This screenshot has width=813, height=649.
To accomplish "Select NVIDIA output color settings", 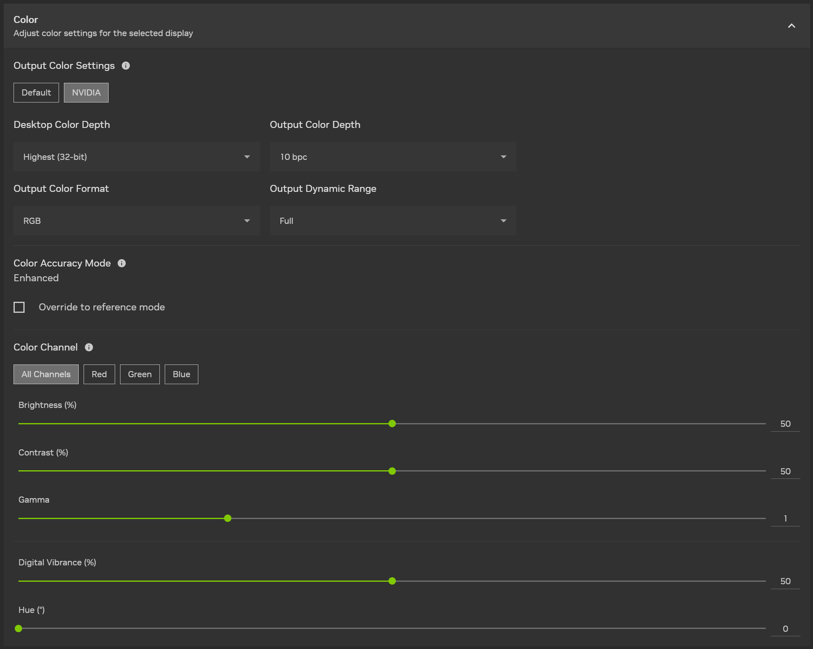I will 86,93.
